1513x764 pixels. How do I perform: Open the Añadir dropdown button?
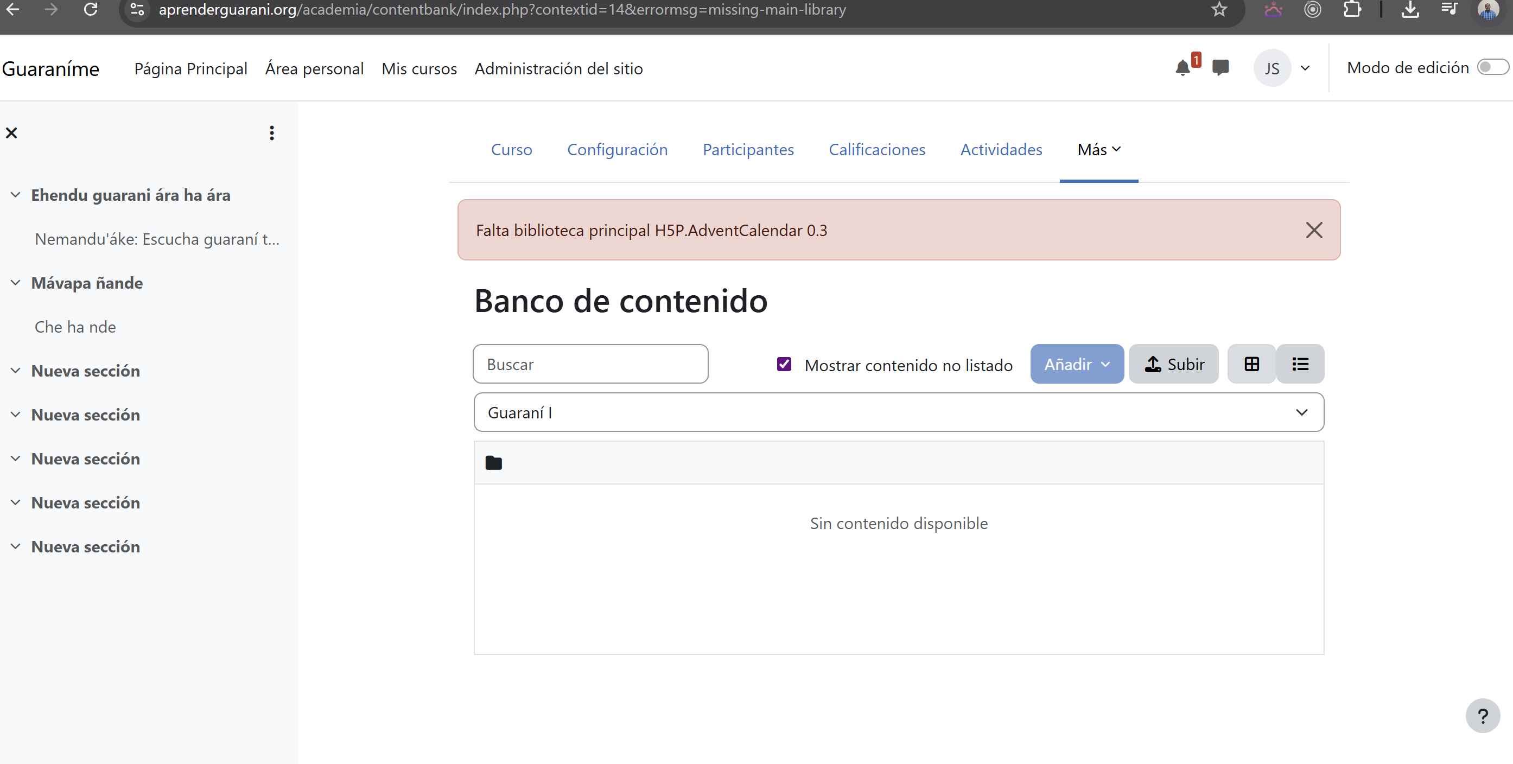tap(1077, 364)
